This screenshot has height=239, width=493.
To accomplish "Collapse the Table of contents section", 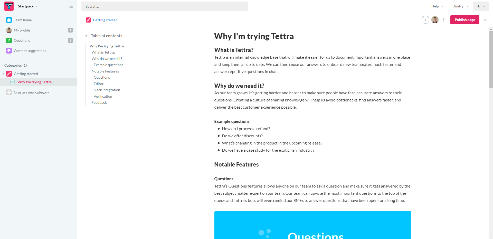I will click(86, 36).
